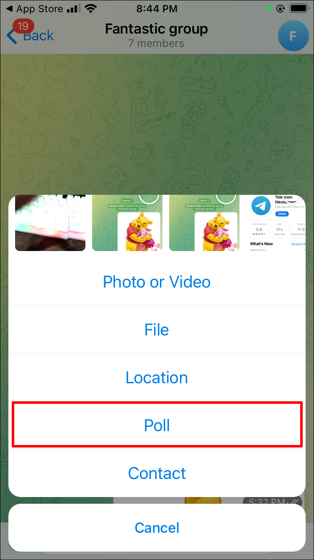Tap the red unread badge showing 19
This screenshot has width=314, height=560.
(x=23, y=26)
